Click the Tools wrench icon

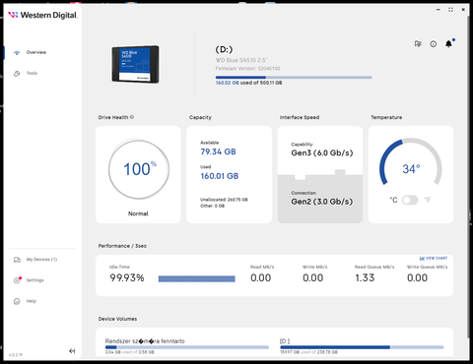point(17,74)
